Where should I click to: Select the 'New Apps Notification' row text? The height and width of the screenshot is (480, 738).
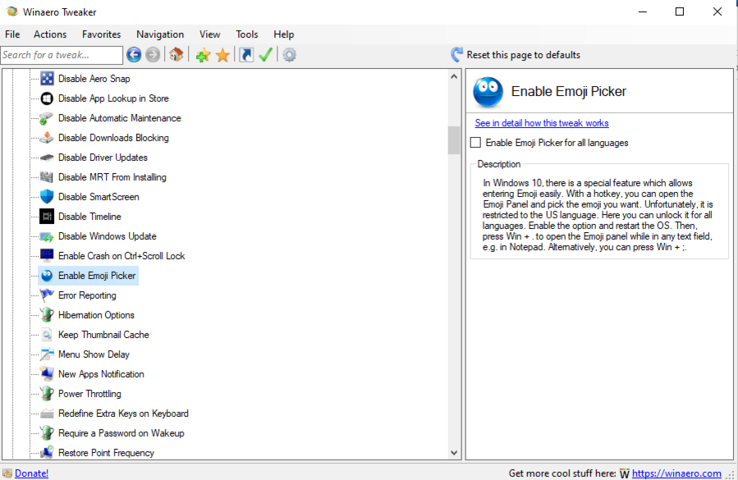pos(101,374)
